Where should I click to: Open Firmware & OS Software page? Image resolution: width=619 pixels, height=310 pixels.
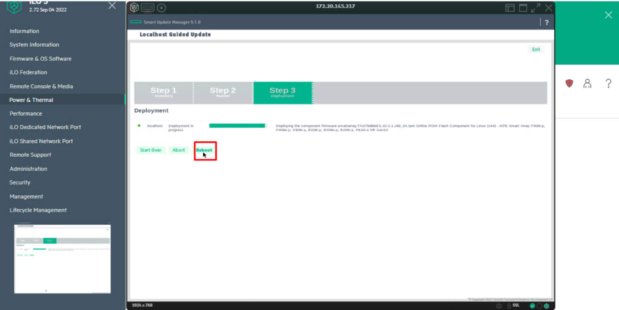(40, 58)
